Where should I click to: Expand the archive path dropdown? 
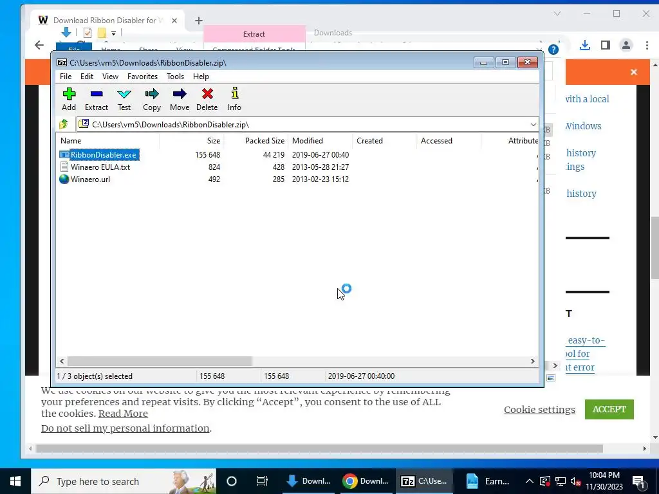coord(533,125)
